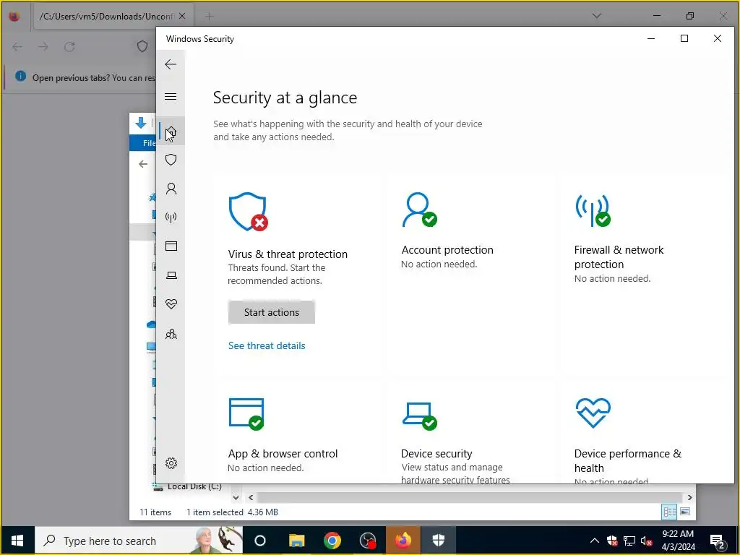Screen dimensions: 740x555
Task: Open Chrome from the taskbar
Action: 332,541
